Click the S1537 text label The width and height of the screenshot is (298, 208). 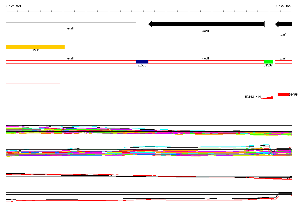point(268,66)
